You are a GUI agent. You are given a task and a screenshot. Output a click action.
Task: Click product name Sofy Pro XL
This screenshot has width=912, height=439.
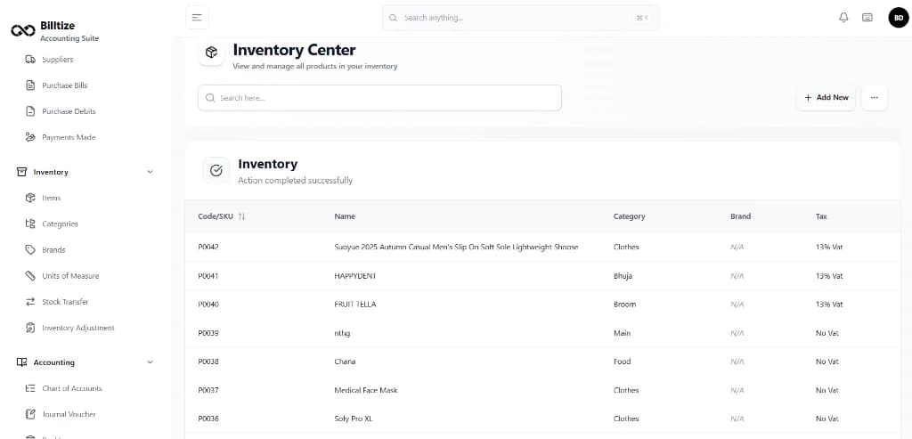(353, 419)
